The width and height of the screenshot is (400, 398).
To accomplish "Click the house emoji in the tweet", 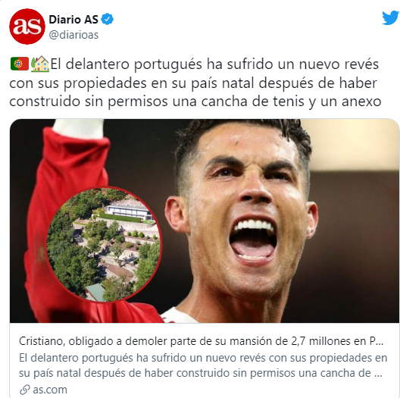I will point(40,64).
